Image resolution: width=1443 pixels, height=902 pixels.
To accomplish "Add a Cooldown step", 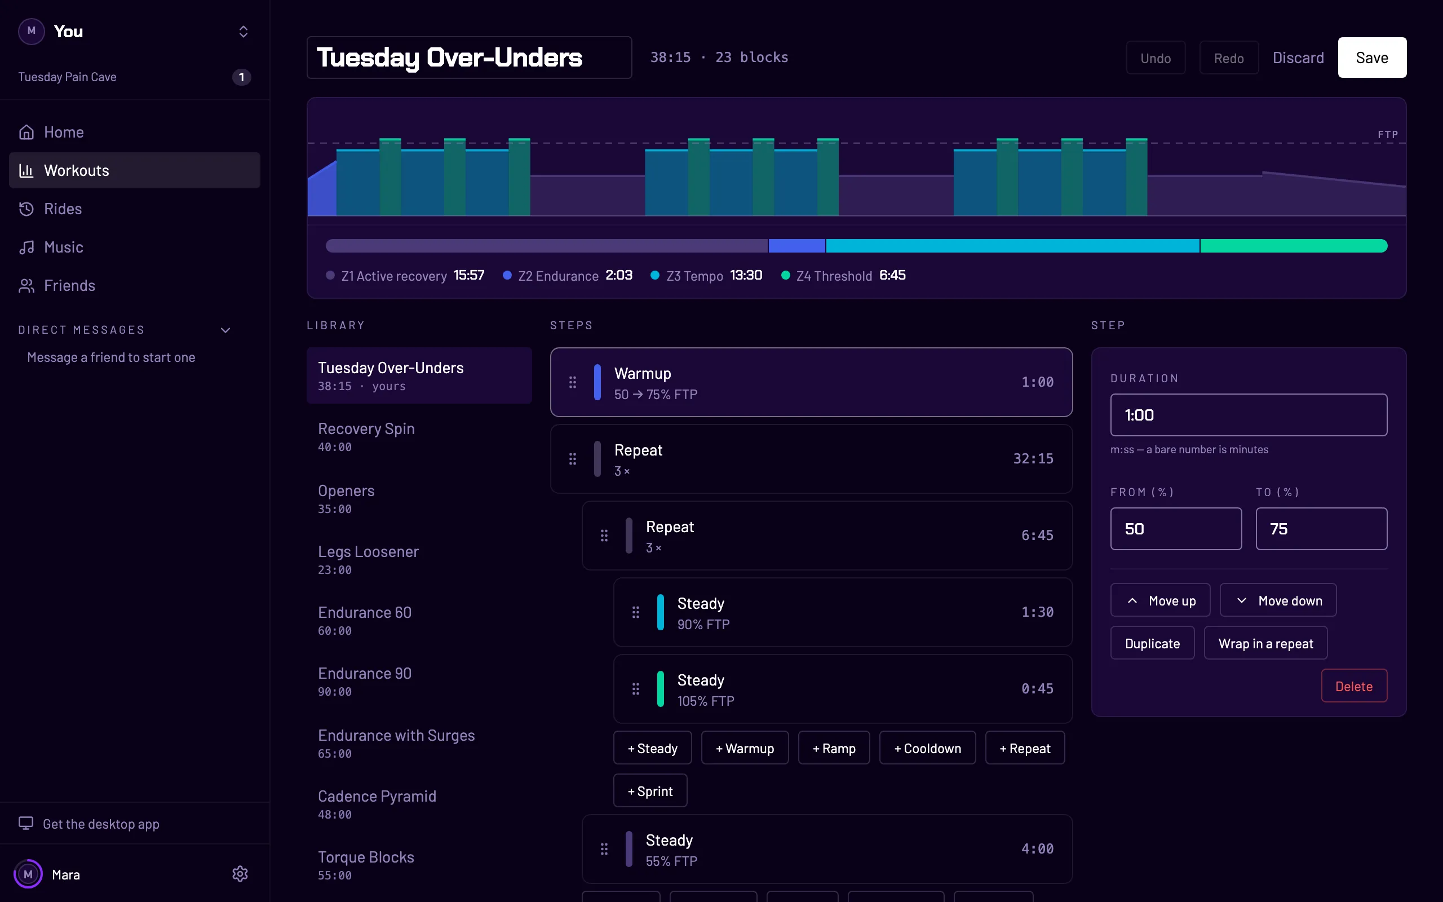I will click(927, 748).
